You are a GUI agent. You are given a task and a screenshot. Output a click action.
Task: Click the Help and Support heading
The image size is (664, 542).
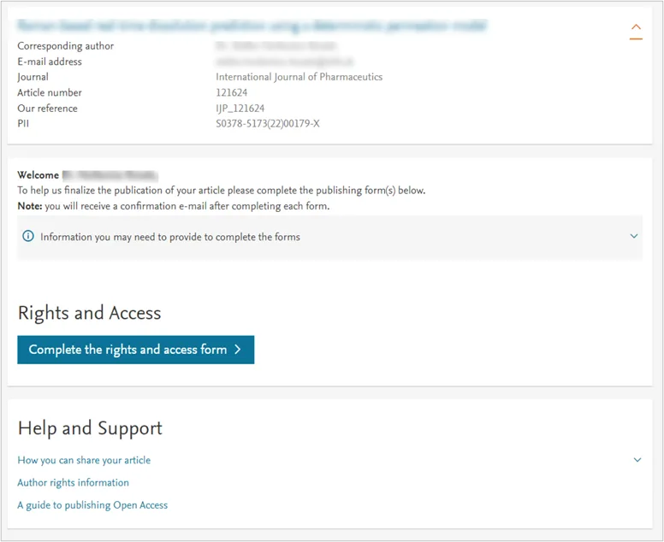click(90, 428)
